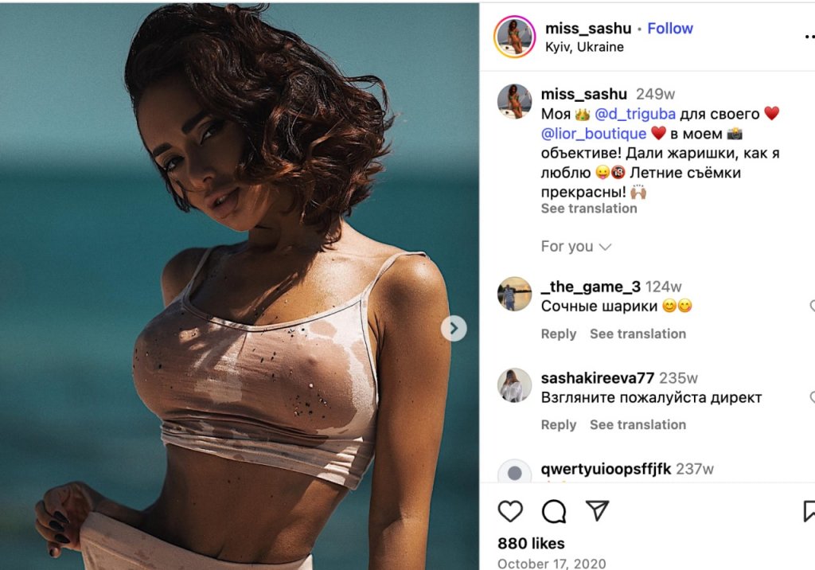Open miss_sashu story avatar in header

pyautogui.click(x=514, y=37)
